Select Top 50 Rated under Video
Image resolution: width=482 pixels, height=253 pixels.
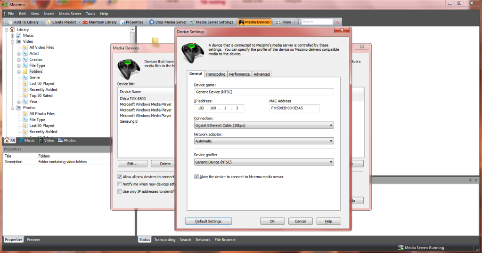(41, 95)
